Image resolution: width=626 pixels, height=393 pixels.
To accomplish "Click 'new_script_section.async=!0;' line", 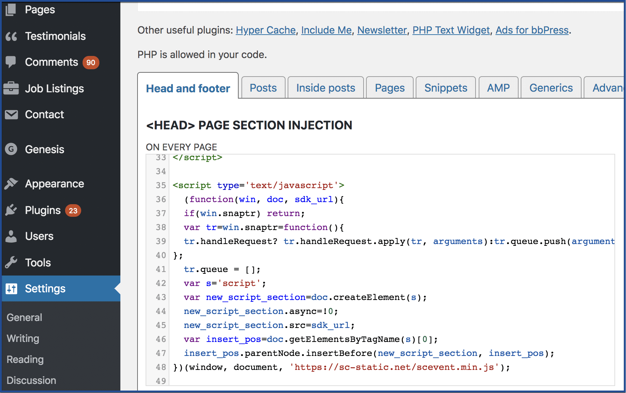I will 261,311.
